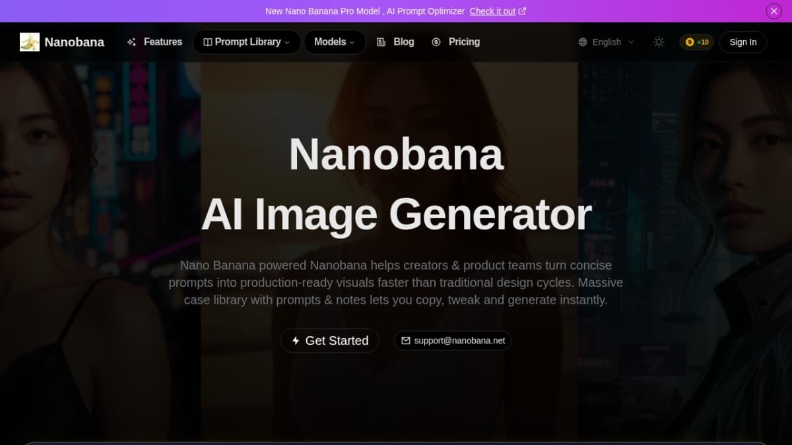Open the Features menu item

point(162,42)
